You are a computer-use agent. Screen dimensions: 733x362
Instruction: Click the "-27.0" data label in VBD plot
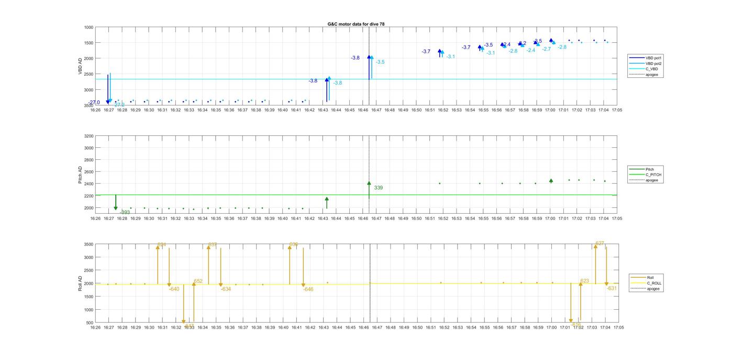point(94,102)
